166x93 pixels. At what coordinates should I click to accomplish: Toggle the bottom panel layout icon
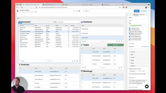tap(77, 11)
